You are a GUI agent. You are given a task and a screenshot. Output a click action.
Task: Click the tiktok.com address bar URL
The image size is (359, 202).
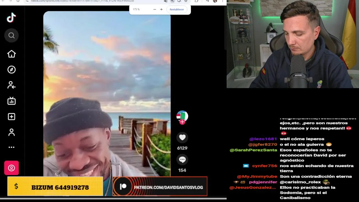tap(83, 1)
